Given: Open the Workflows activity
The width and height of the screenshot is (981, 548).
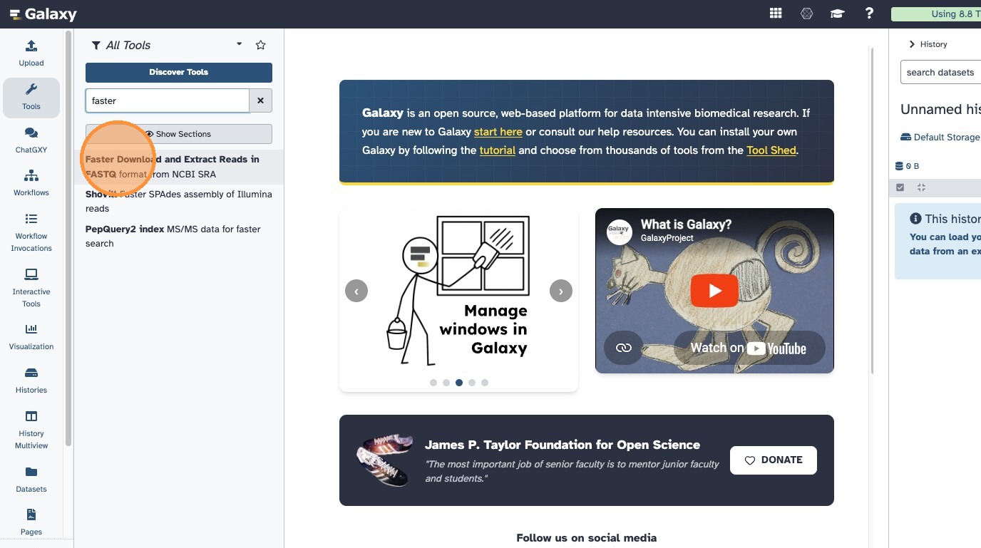Looking at the screenshot, I should tap(31, 183).
